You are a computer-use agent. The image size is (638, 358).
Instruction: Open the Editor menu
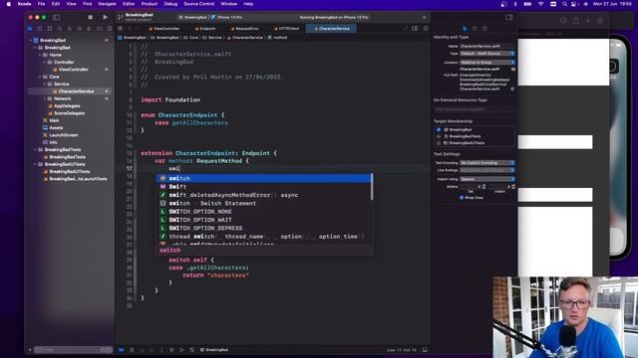click(x=129, y=4)
